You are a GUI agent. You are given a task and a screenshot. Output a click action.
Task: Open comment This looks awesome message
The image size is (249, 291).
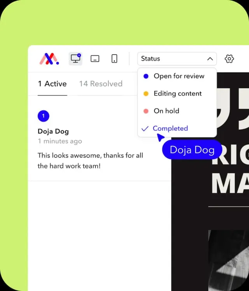(x=90, y=160)
